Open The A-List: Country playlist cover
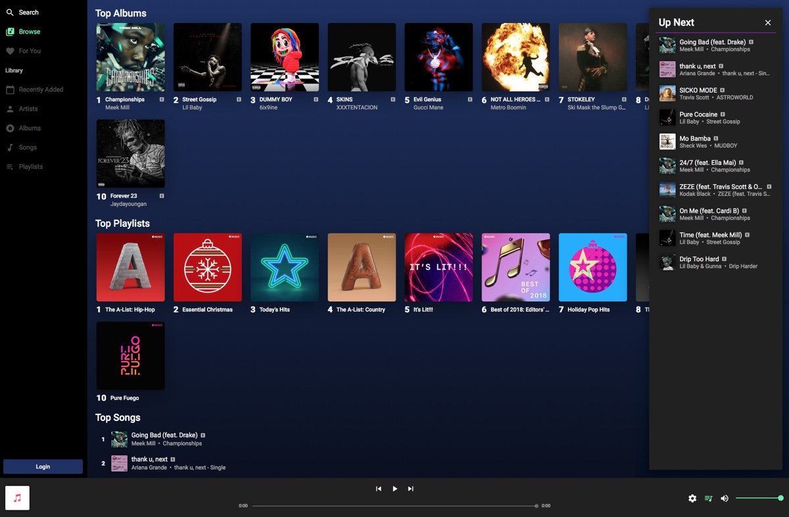Screen dimensions: 789x517 coord(362,267)
